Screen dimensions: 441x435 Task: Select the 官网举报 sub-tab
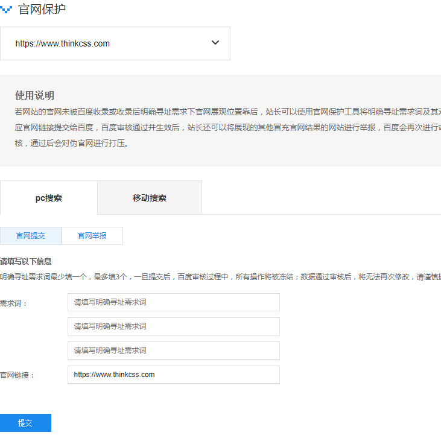(x=92, y=236)
